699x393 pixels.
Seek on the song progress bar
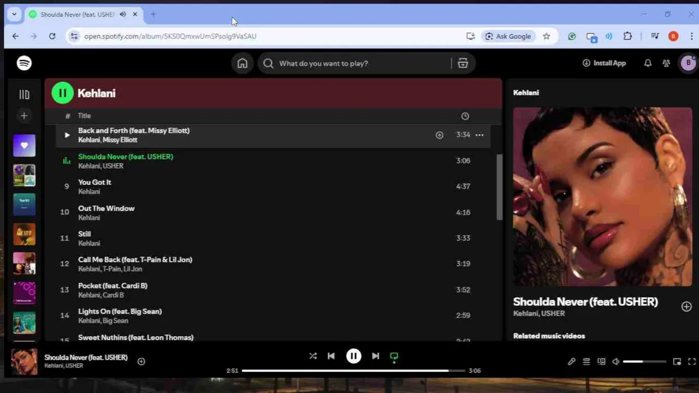pyautogui.click(x=353, y=371)
